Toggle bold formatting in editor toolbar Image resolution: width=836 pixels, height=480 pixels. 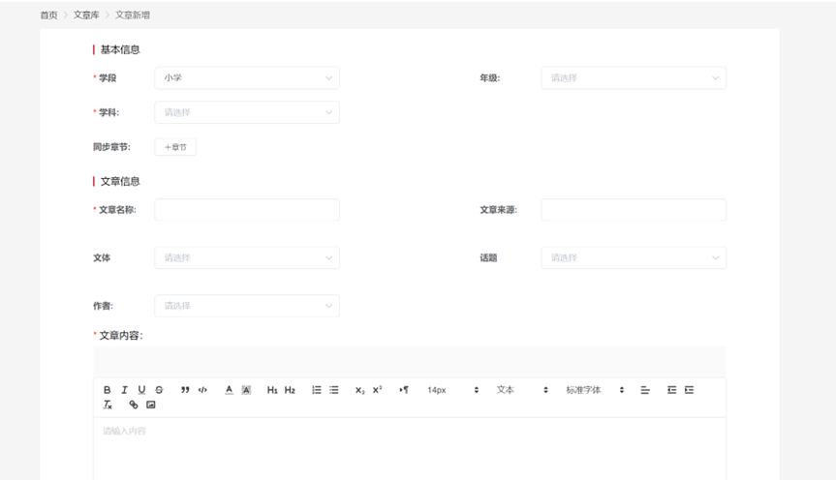[x=108, y=389]
